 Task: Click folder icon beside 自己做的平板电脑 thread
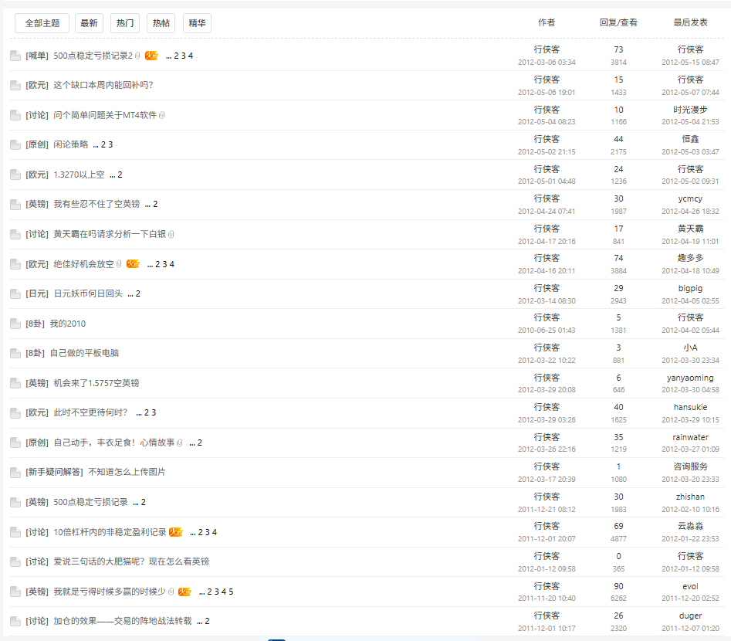tap(15, 353)
